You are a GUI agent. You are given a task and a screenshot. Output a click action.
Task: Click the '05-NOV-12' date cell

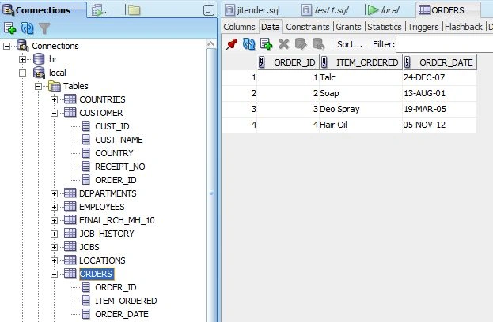439,125
